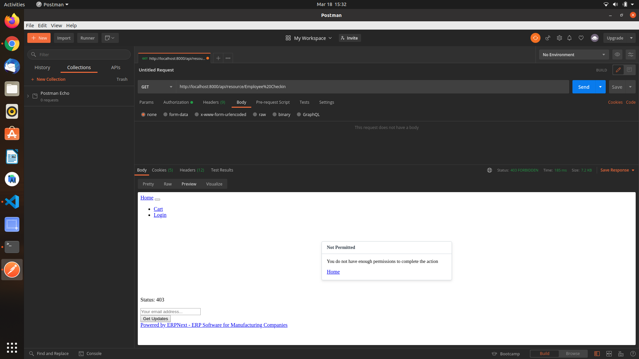639x359 pixels.
Task: Click the Login link in preview
Action: pos(160,215)
